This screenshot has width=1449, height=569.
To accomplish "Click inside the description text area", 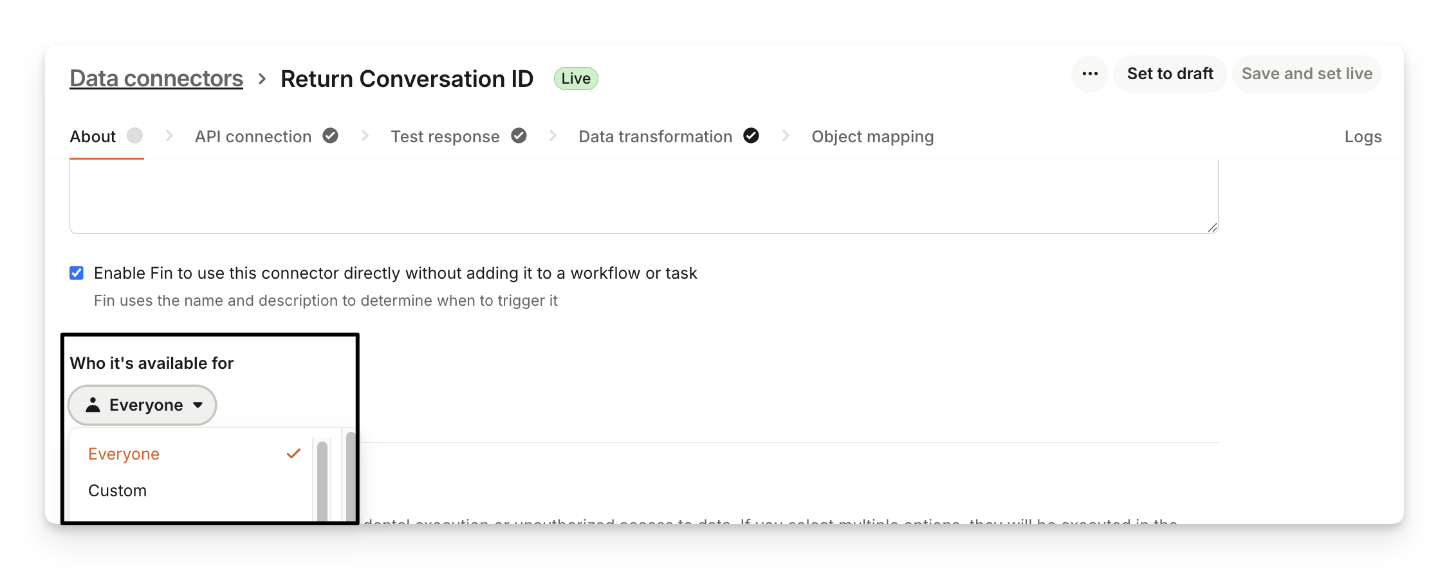I will (x=643, y=196).
